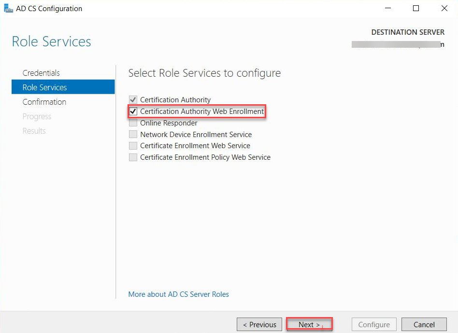Screen dimensions: 458x333
Task: Enable Network Device Enrollment Service checkbox
Action: pos(133,134)
